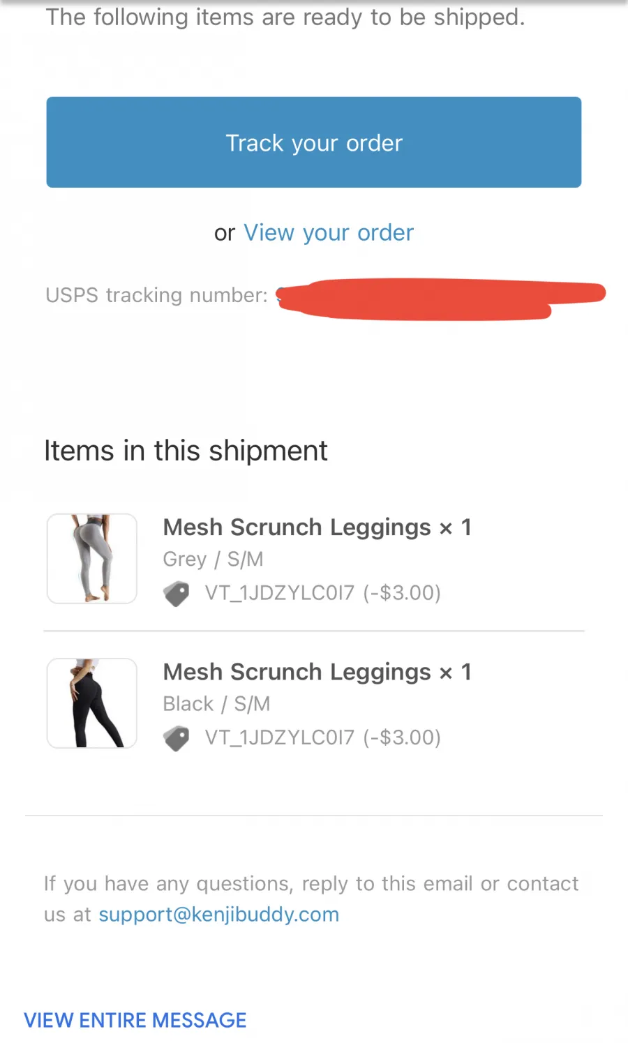
Task: Select the Black / S/M variant text
Action: [216, 704]
